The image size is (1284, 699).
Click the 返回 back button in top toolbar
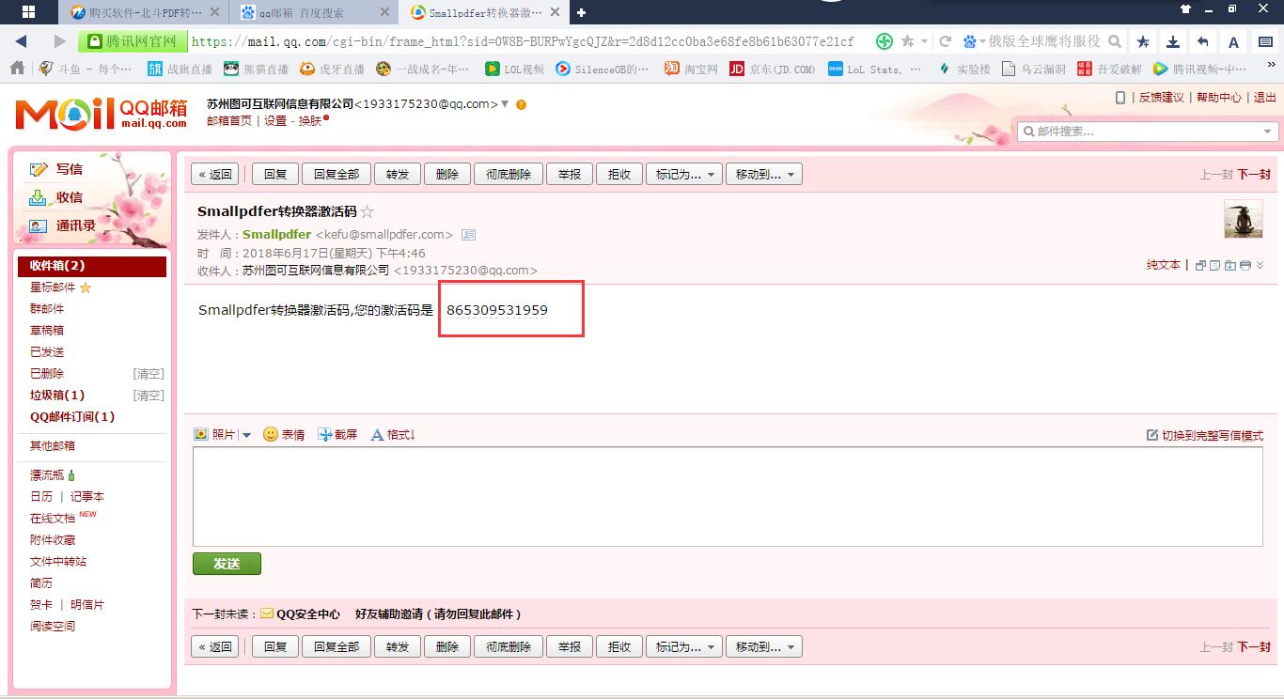tap(215, 174)
